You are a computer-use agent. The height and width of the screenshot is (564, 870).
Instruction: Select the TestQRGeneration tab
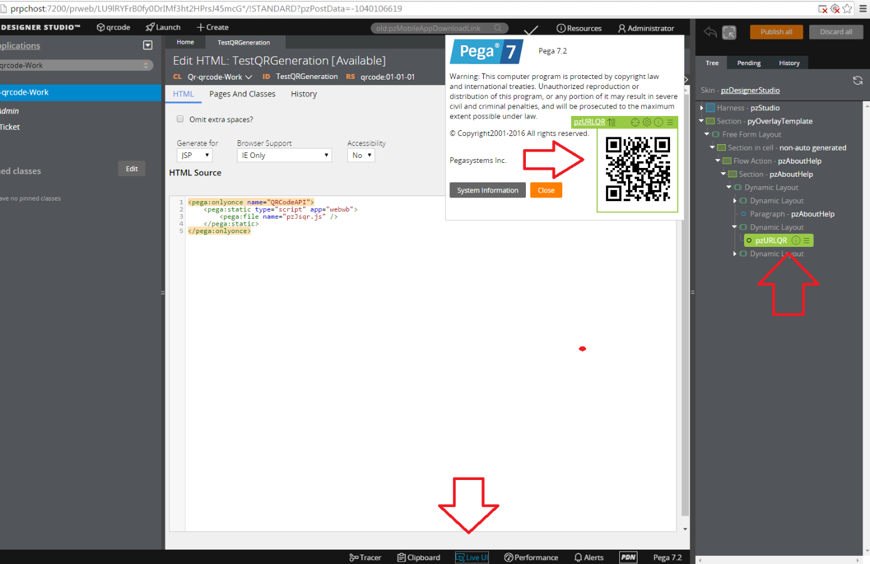coord(244,43)
